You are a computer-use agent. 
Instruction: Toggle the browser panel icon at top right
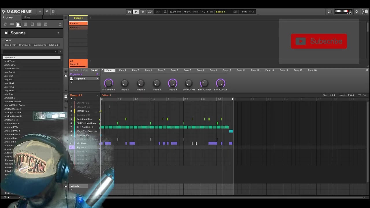[330, 12]
